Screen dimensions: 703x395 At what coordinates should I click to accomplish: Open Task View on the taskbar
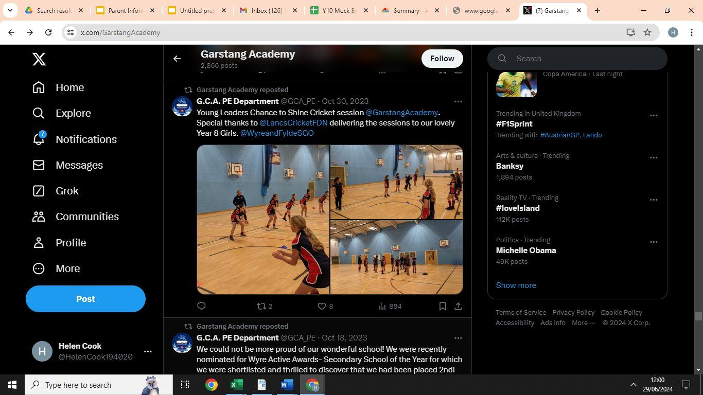185,385
